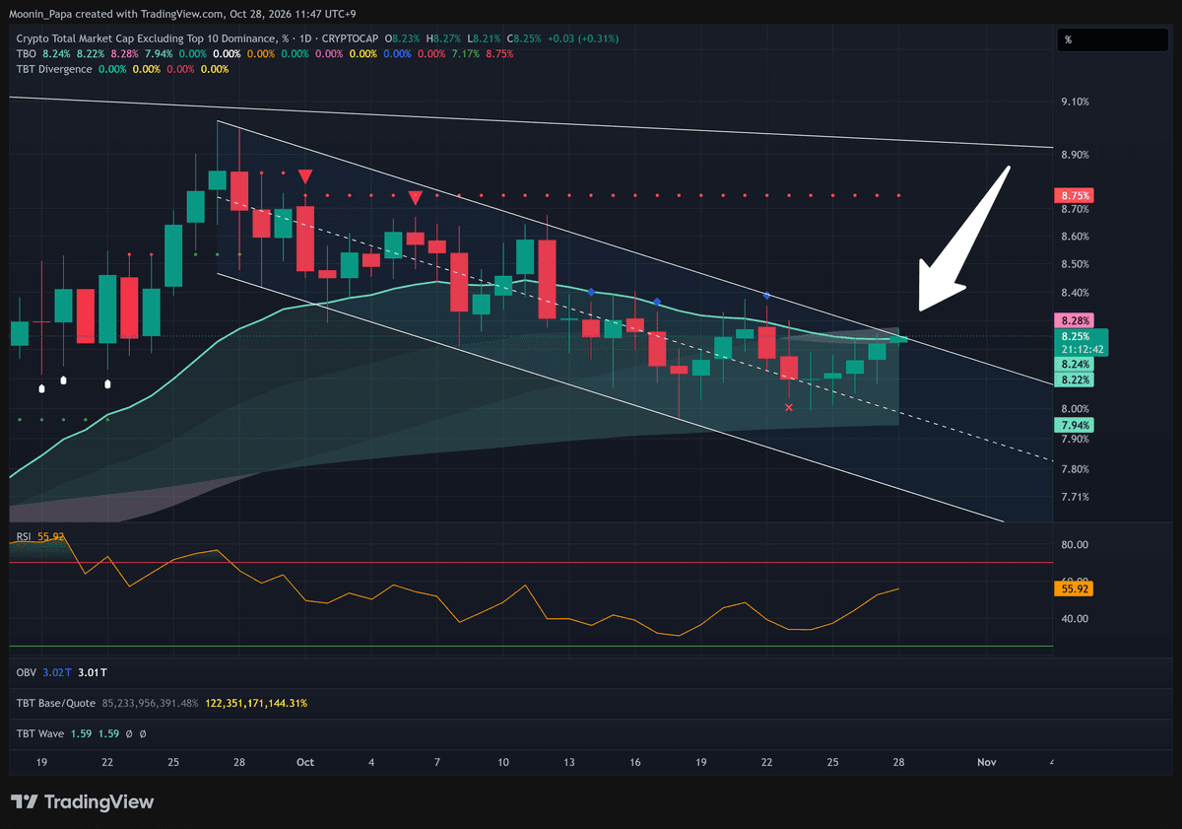Screen dimensions: 1182x829
Task: Click the OBV value '3.02T'
Action: [58, 672]
